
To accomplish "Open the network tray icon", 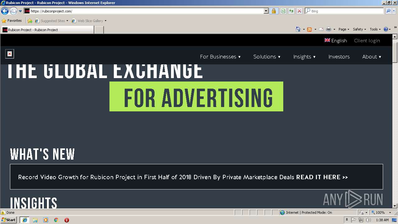I will pos(361,220).
